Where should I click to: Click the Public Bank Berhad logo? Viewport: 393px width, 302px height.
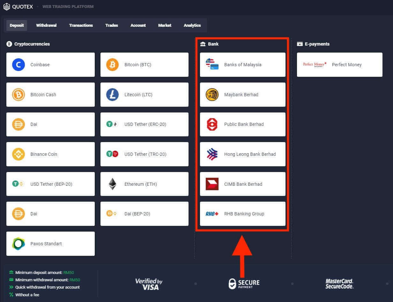click(212, 124)
